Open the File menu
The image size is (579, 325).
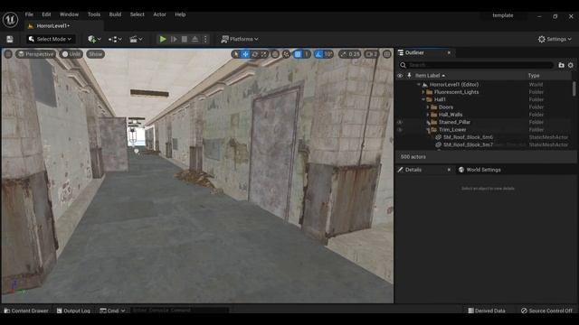pos(29,14)
